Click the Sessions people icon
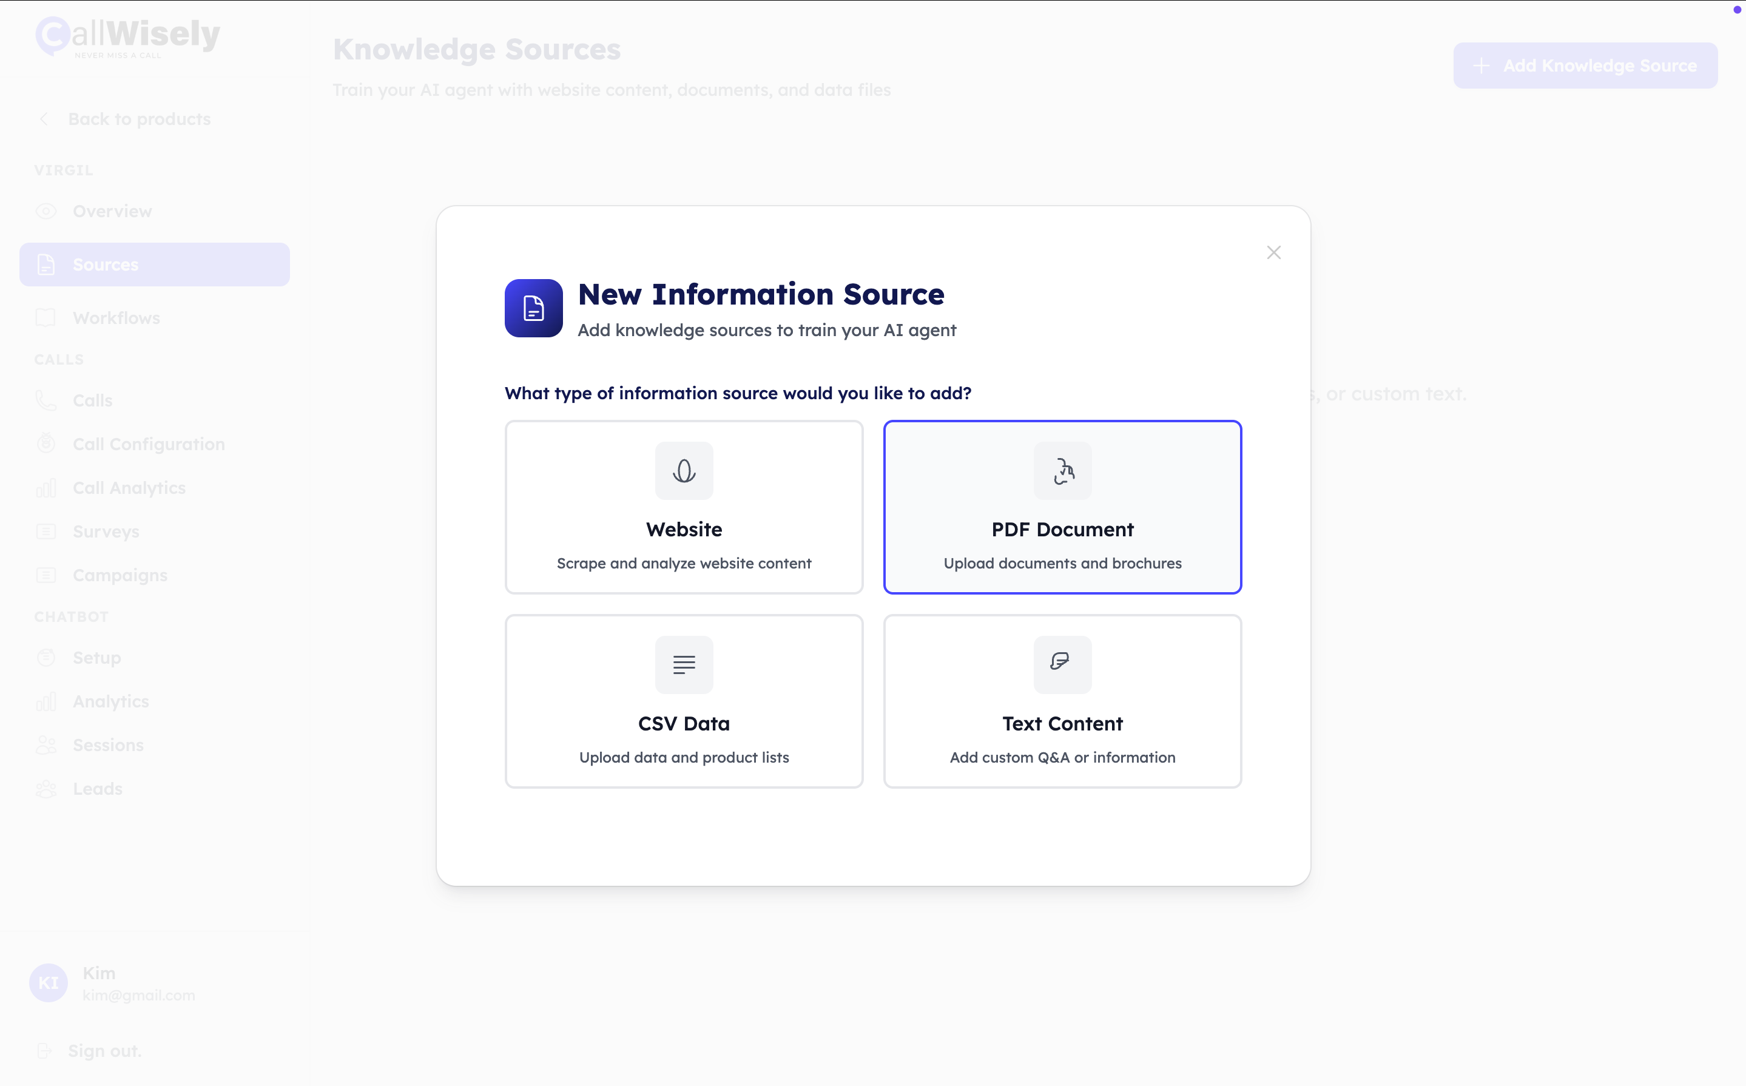 point(46,745)
